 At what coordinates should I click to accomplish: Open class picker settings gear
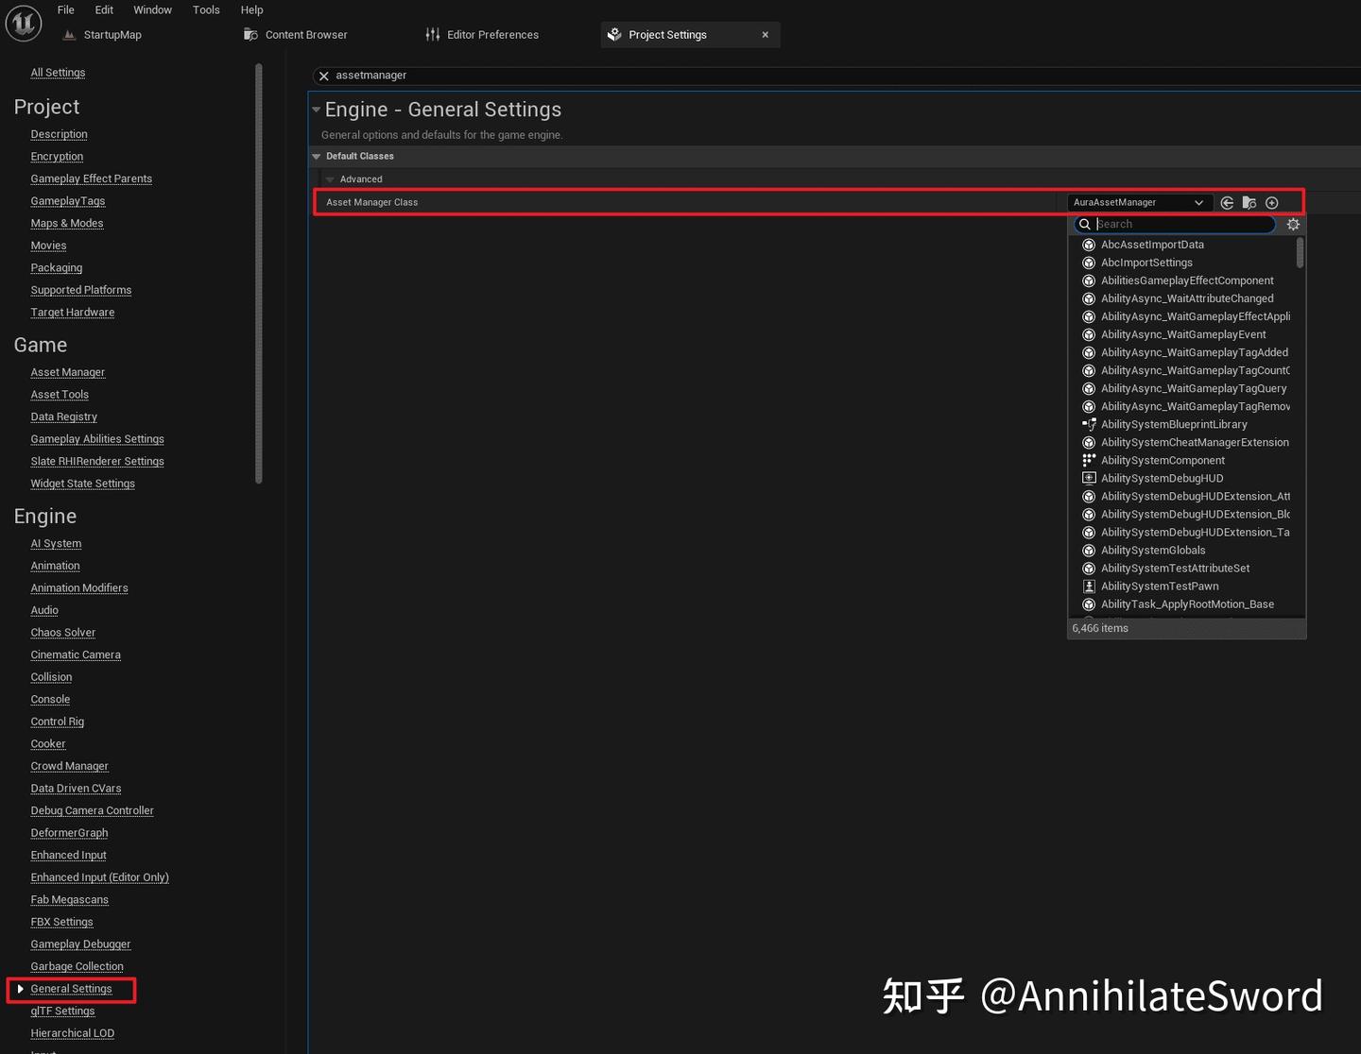point(1293,225)
